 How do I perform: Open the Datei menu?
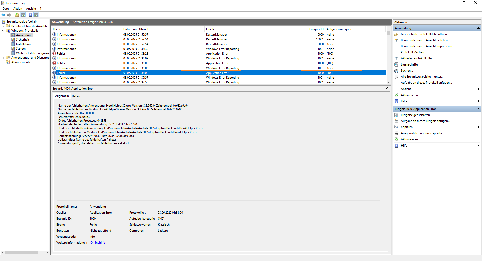[x=6, y=9]
